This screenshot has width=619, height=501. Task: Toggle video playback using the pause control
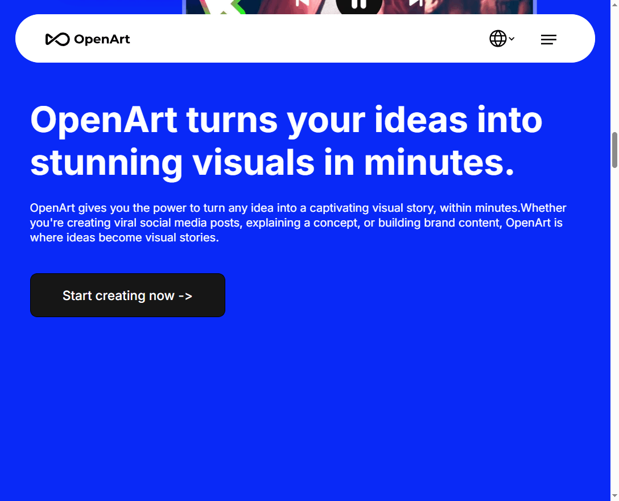click(360, 5)
